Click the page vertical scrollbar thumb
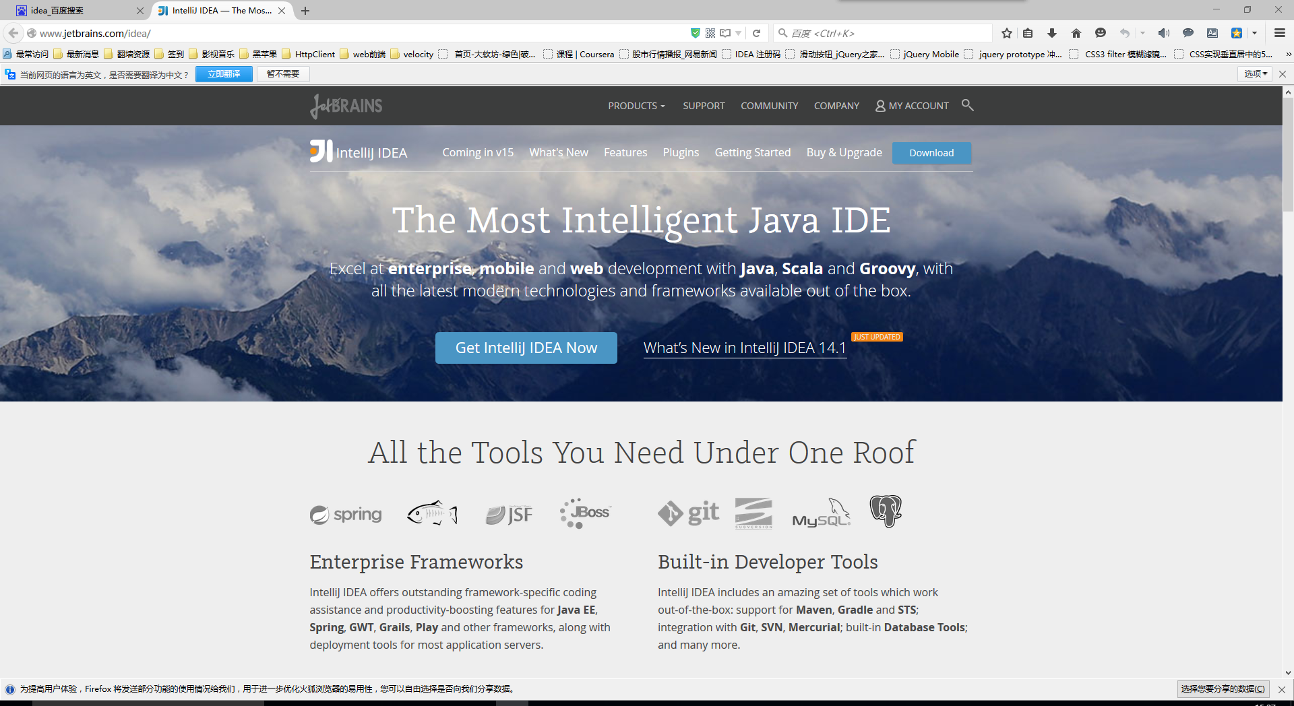This screenshot has height=706, width=1294. tap(1288, 155)
